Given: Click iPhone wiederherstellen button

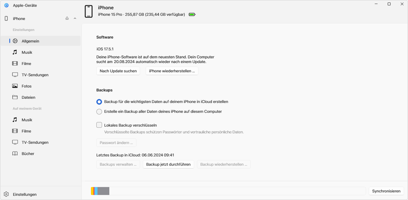Looking at the screenshot, I should [172, 71].
